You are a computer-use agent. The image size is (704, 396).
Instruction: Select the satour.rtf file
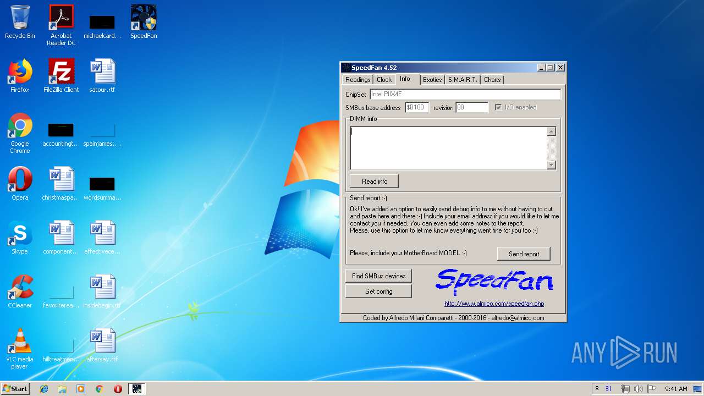102,76
